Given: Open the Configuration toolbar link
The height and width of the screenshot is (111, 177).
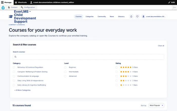Looking at the screenshot, I should pos(28,7).
